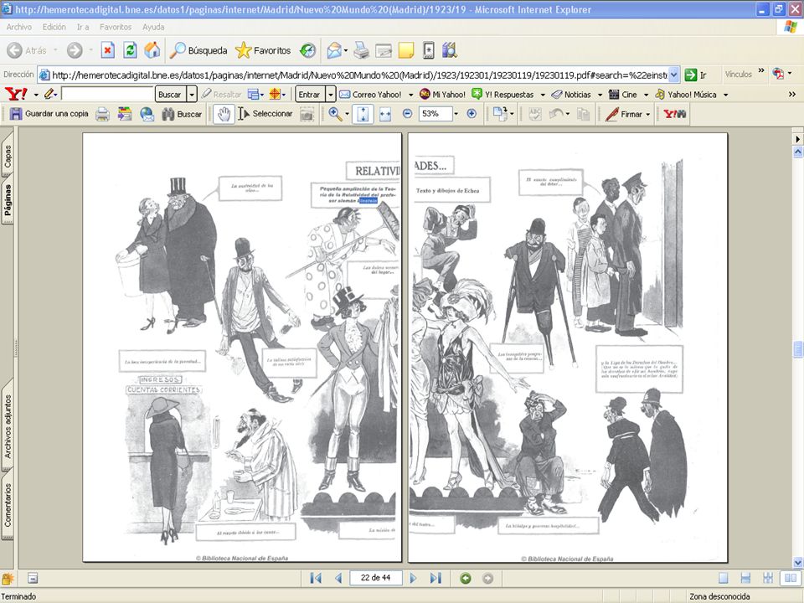The width and height of the screenshot is (804, 603).
Task: Open the Páginas side tab
Action: click(x=8, y=200)
